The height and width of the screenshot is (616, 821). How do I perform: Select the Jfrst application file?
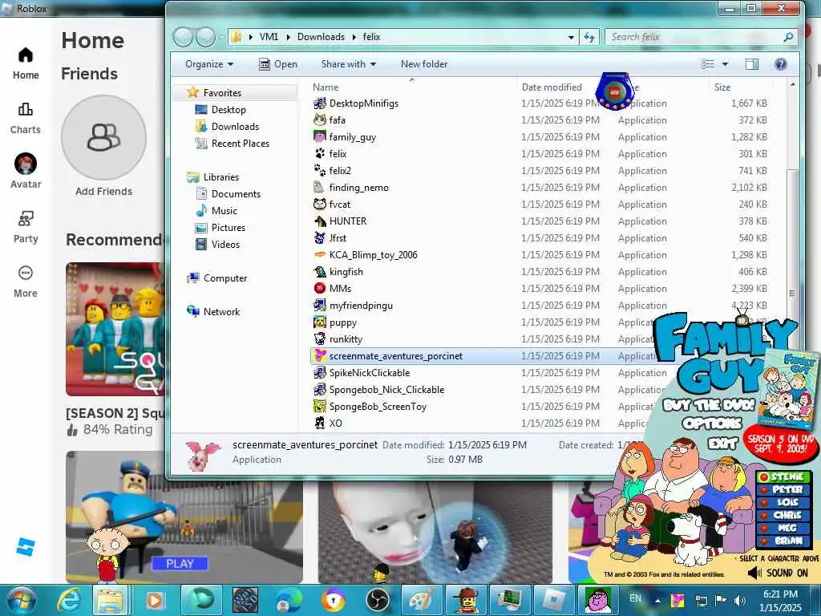(x=338, y=237)
